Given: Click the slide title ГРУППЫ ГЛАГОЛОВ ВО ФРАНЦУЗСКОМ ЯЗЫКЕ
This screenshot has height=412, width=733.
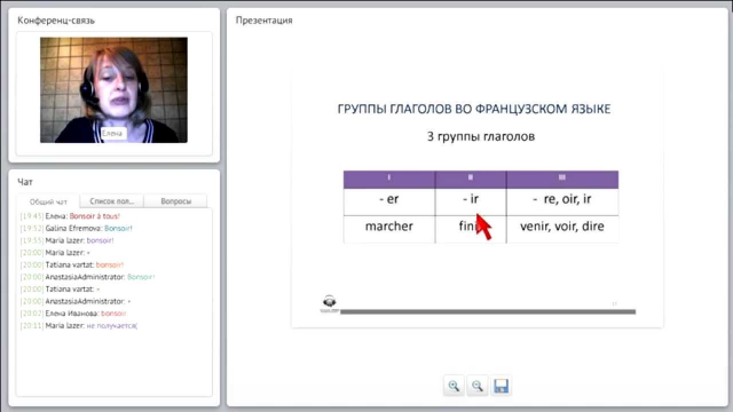Looking at the screenshot, I should click(x=474, y=109).
